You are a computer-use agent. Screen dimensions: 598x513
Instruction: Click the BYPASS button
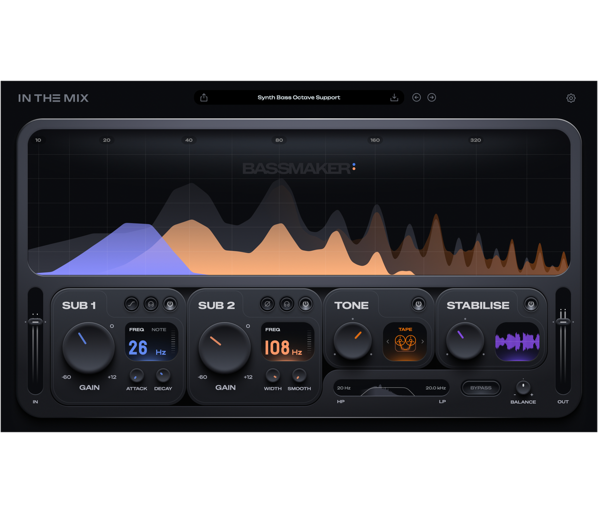click(x=481, y=388)
